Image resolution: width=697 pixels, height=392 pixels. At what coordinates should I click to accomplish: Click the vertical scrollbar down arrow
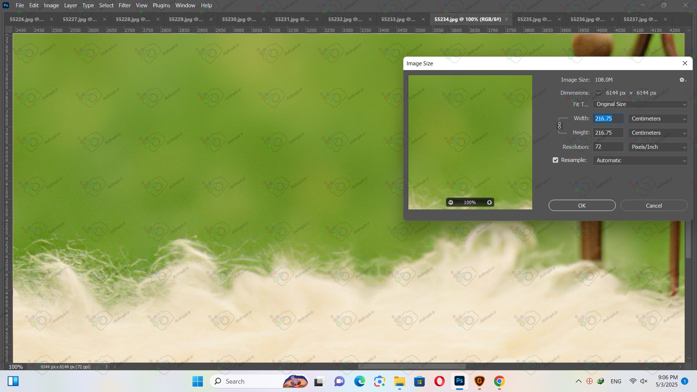tap(689, 359)
